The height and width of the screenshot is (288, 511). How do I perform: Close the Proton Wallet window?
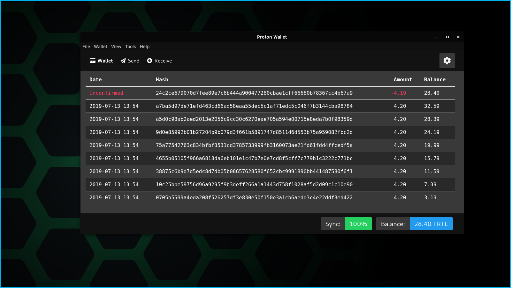coord(458,37)
